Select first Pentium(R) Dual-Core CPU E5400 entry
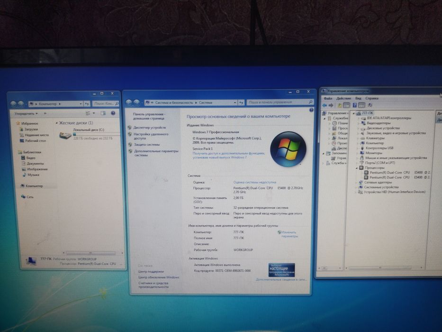442x332 pixels. click(x=397, y=173)
